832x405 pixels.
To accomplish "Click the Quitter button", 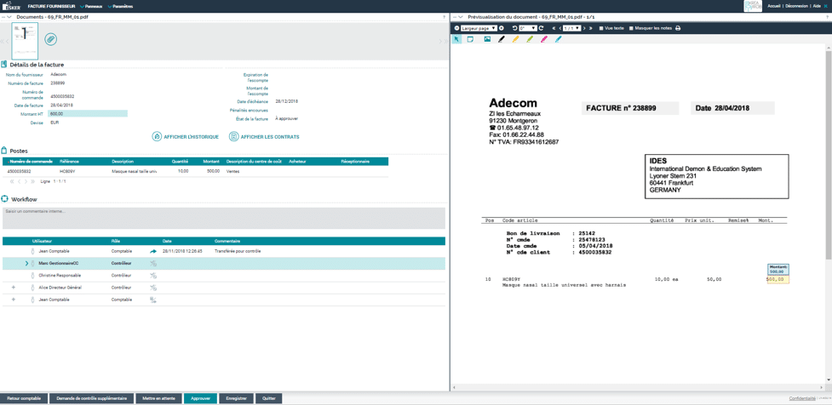I will (268, 398).
